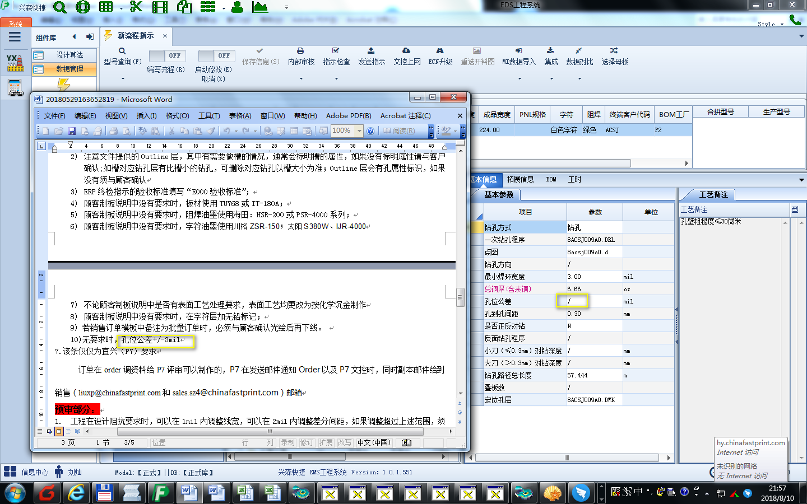
Task: Expand green table icon dropdown arrow
Action: click(x=121, y=8)
